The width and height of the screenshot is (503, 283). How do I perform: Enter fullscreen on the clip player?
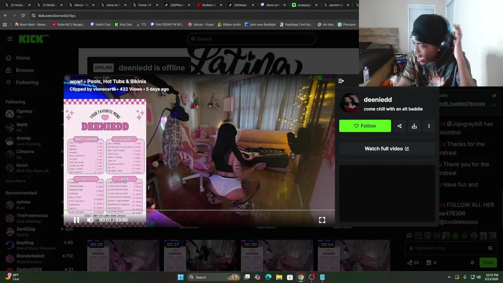click(x=322, y=220)
